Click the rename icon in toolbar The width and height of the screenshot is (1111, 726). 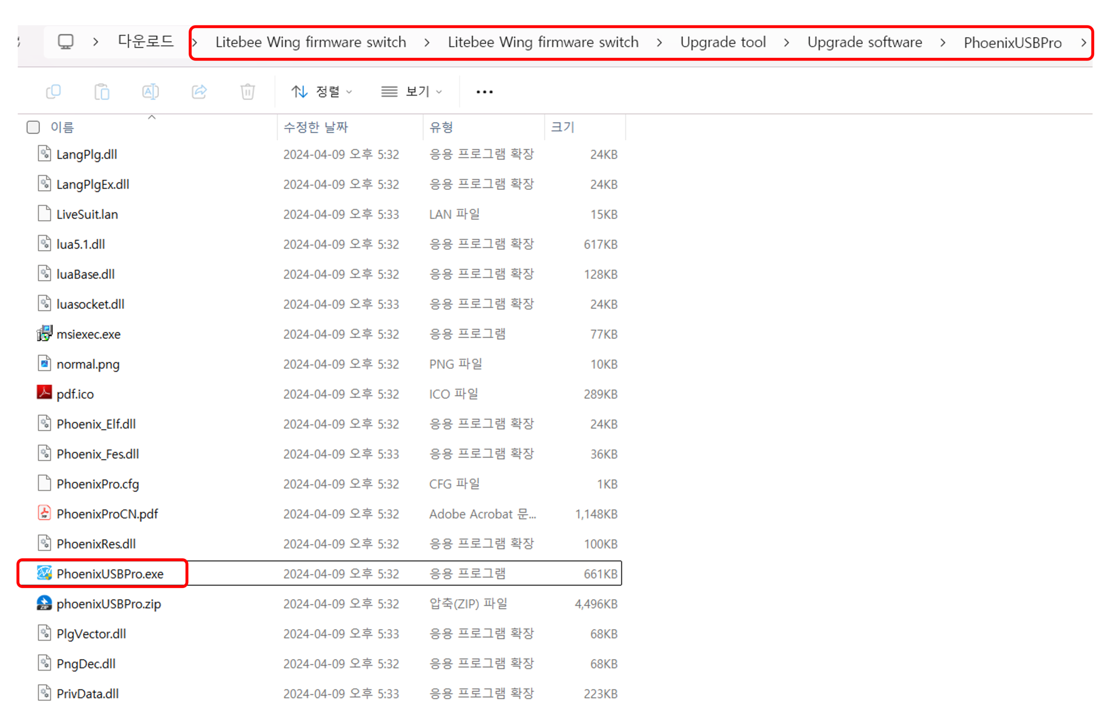point(150,92)
